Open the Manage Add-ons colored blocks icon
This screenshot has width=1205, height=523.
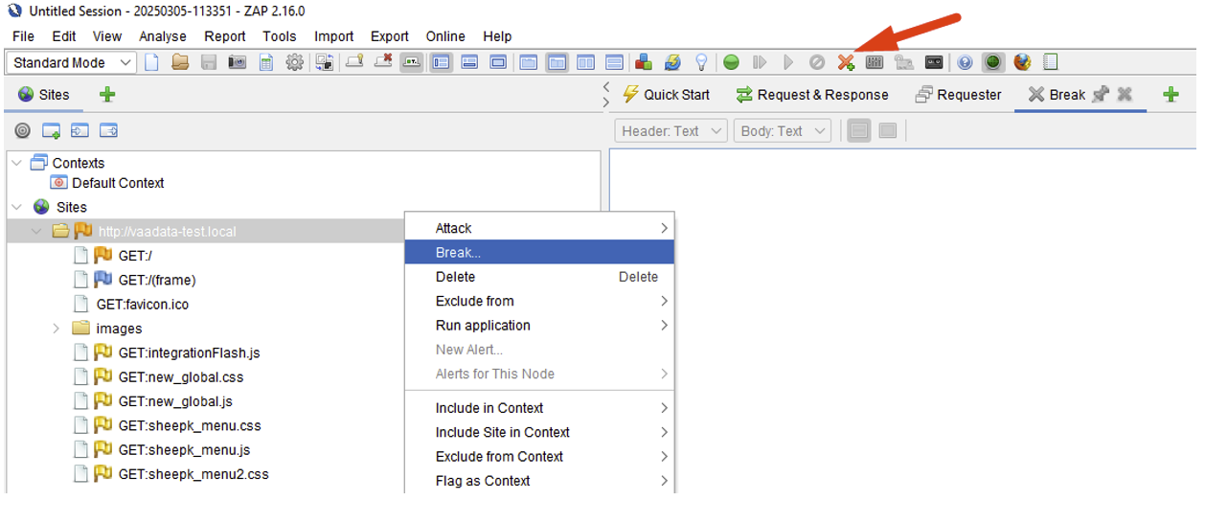(x=644, y=62)
